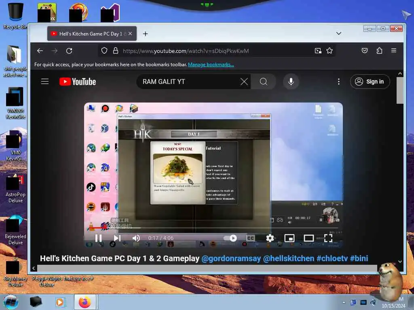Select the Big Money Deluxe desktop shortcut
The image size is (414, 310).
coord(15,272)
